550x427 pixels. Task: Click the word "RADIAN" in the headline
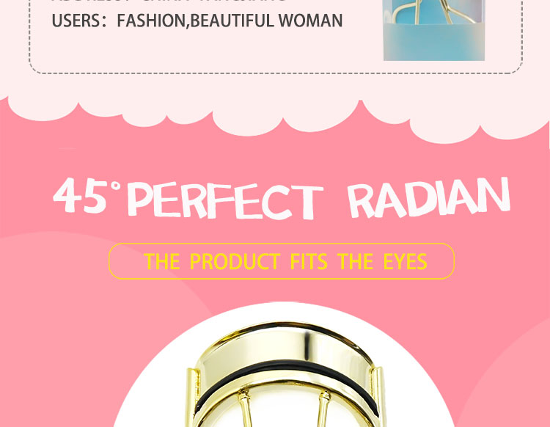pyautogui.click(x=428, y=197)
